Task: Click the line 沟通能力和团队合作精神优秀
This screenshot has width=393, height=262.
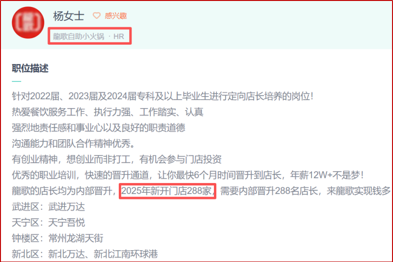Action: (73, 143)
